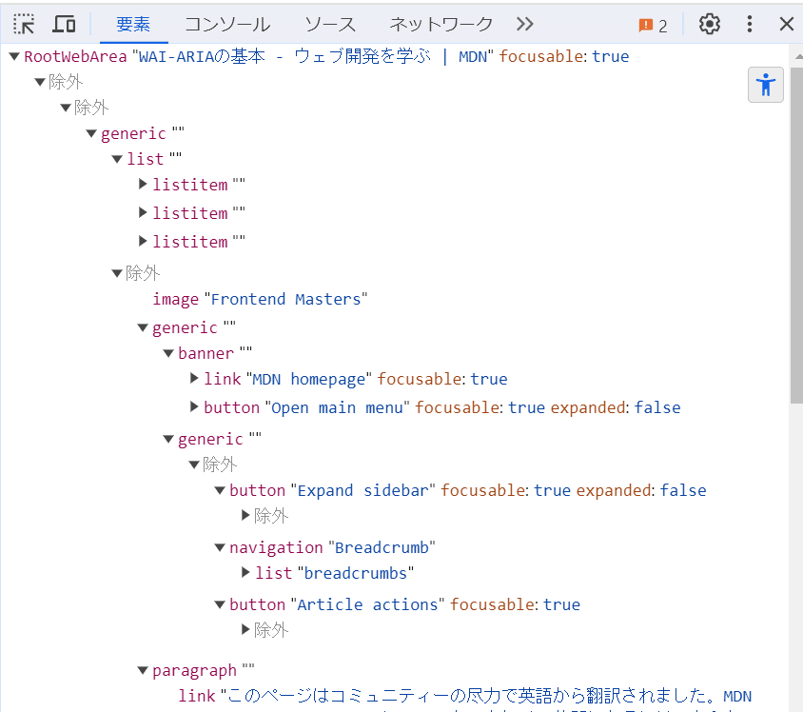Screen dimensions: 803x712
Task: Toggle the device toolbar icon
Action: pyautogui.click(x=64, y=24)
